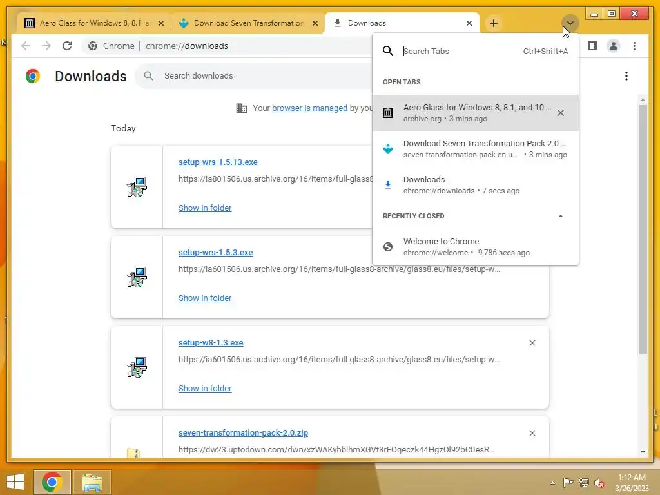Click the network tray icon
The image size is (660, 495).
click(584, 482)
